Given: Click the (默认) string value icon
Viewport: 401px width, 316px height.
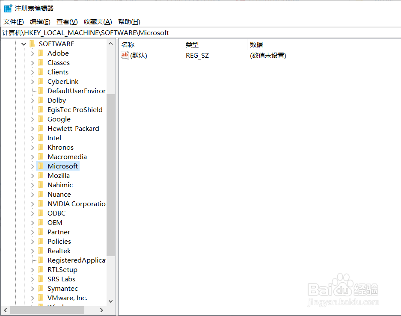Looking at the screenshot, I should (125, 55).
